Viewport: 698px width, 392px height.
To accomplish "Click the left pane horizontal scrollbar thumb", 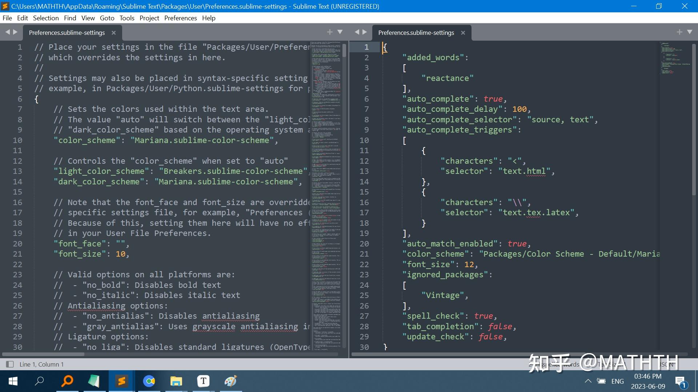I will pyautogui.click(x=44, y=354).
